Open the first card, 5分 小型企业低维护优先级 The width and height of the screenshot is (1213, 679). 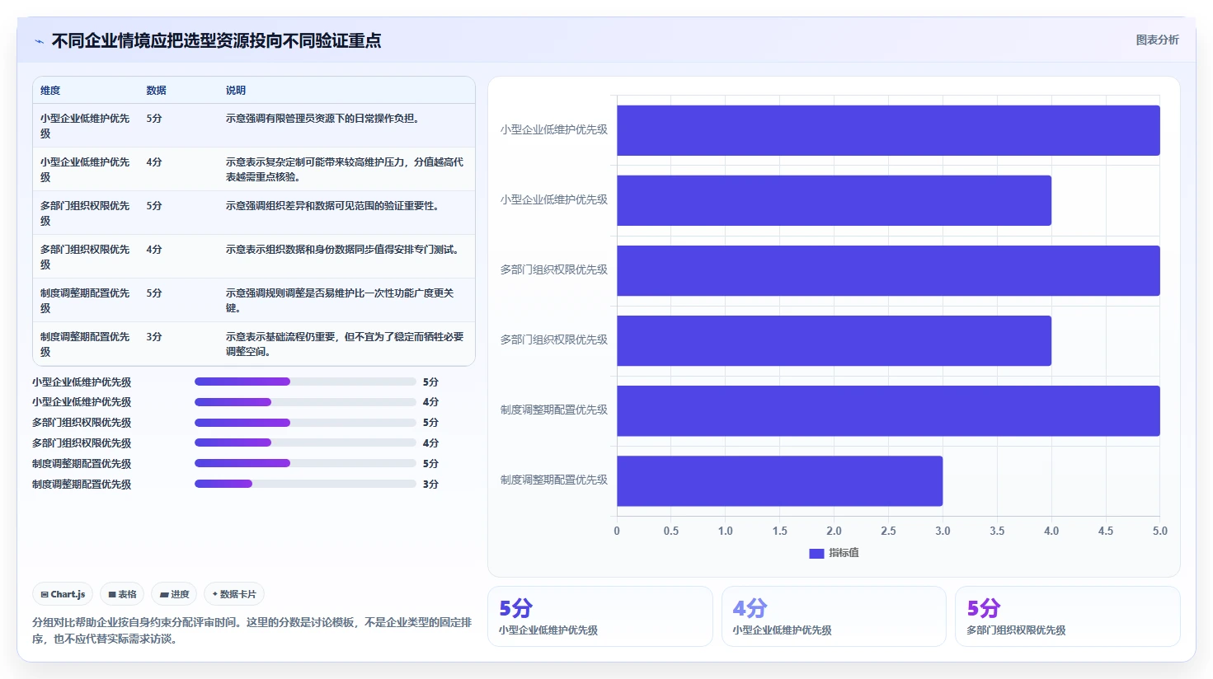click(x=599, y=616)
